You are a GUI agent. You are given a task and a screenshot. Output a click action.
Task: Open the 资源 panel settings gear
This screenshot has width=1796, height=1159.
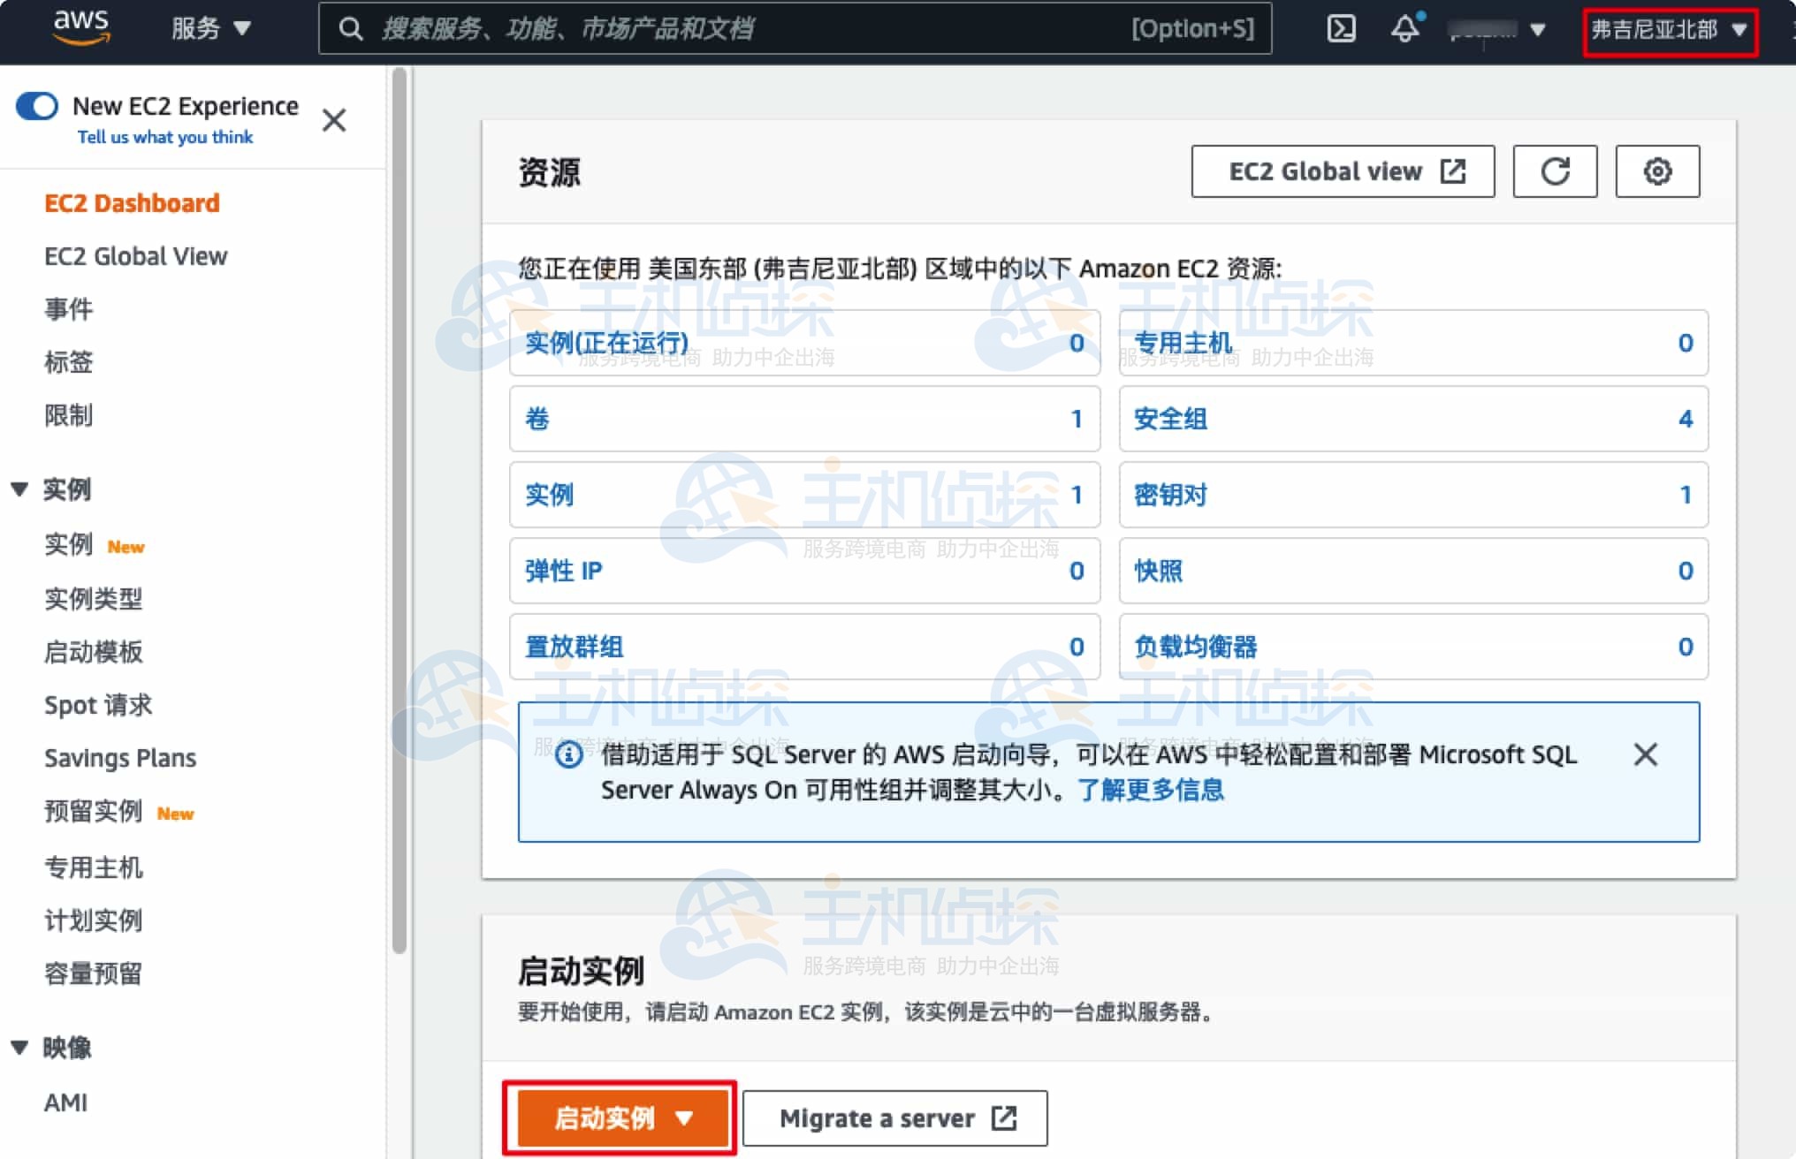pyautogui.click(x=1657, y=171)
